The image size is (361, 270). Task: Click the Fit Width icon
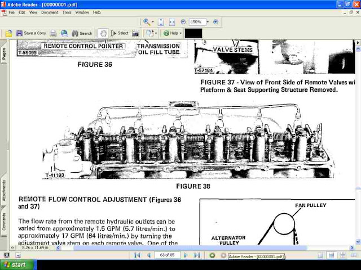click(171, 22)
